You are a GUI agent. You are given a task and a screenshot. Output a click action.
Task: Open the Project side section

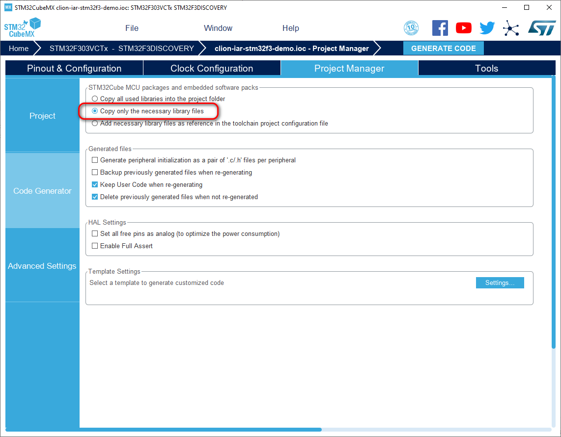tap(42, 116)
